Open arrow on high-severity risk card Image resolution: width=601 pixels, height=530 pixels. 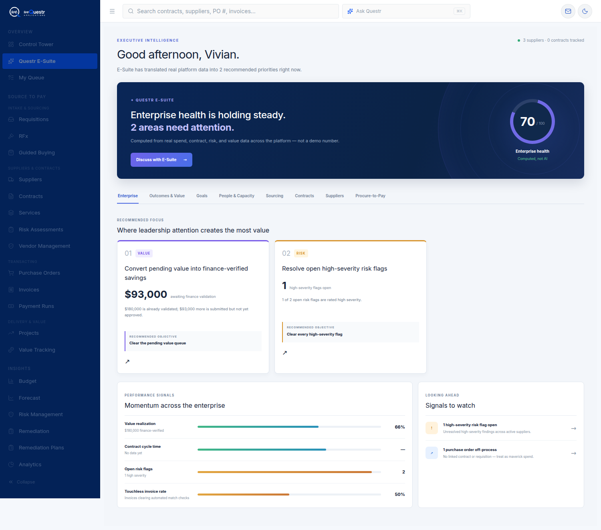point(285,353)
